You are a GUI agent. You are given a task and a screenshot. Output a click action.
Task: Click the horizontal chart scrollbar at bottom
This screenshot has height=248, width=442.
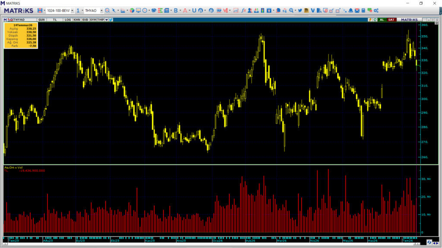coord(212,244)
